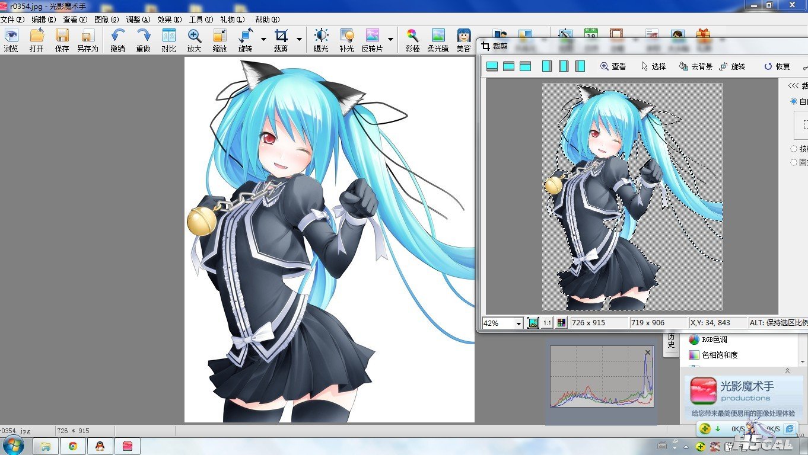Image resolution: width=808 pixels, height=455 pixels.
Task: Open the 工具 Tools menu
Action: point(201,20)
